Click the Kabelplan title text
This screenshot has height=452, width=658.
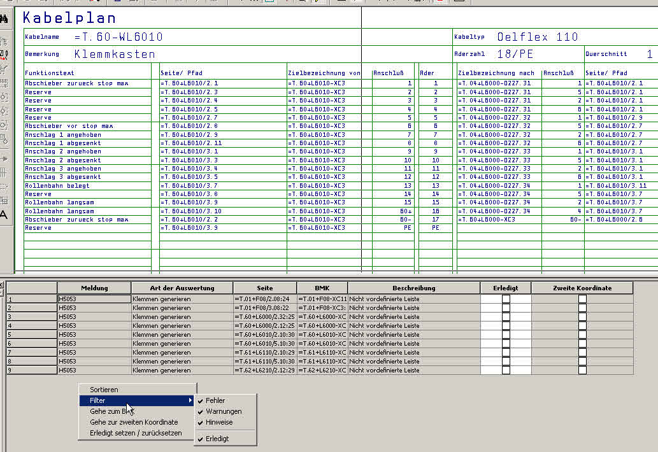(69, 18)
